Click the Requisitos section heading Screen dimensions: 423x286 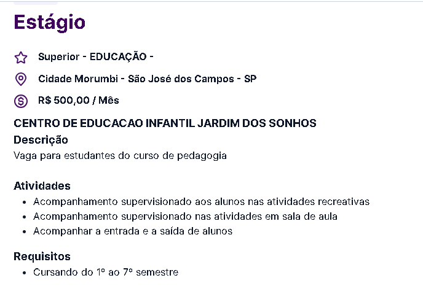coord(42,257)
